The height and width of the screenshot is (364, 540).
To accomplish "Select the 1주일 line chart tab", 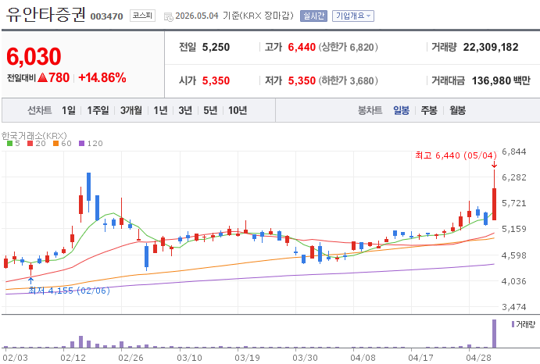I will point(98,111).
